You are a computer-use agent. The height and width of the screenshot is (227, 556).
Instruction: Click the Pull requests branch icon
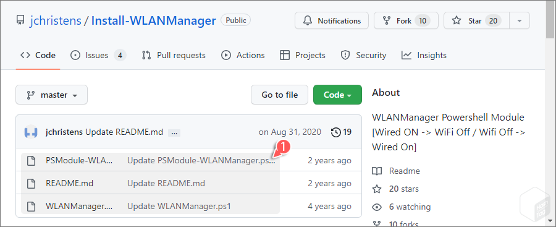click(146, 56)
